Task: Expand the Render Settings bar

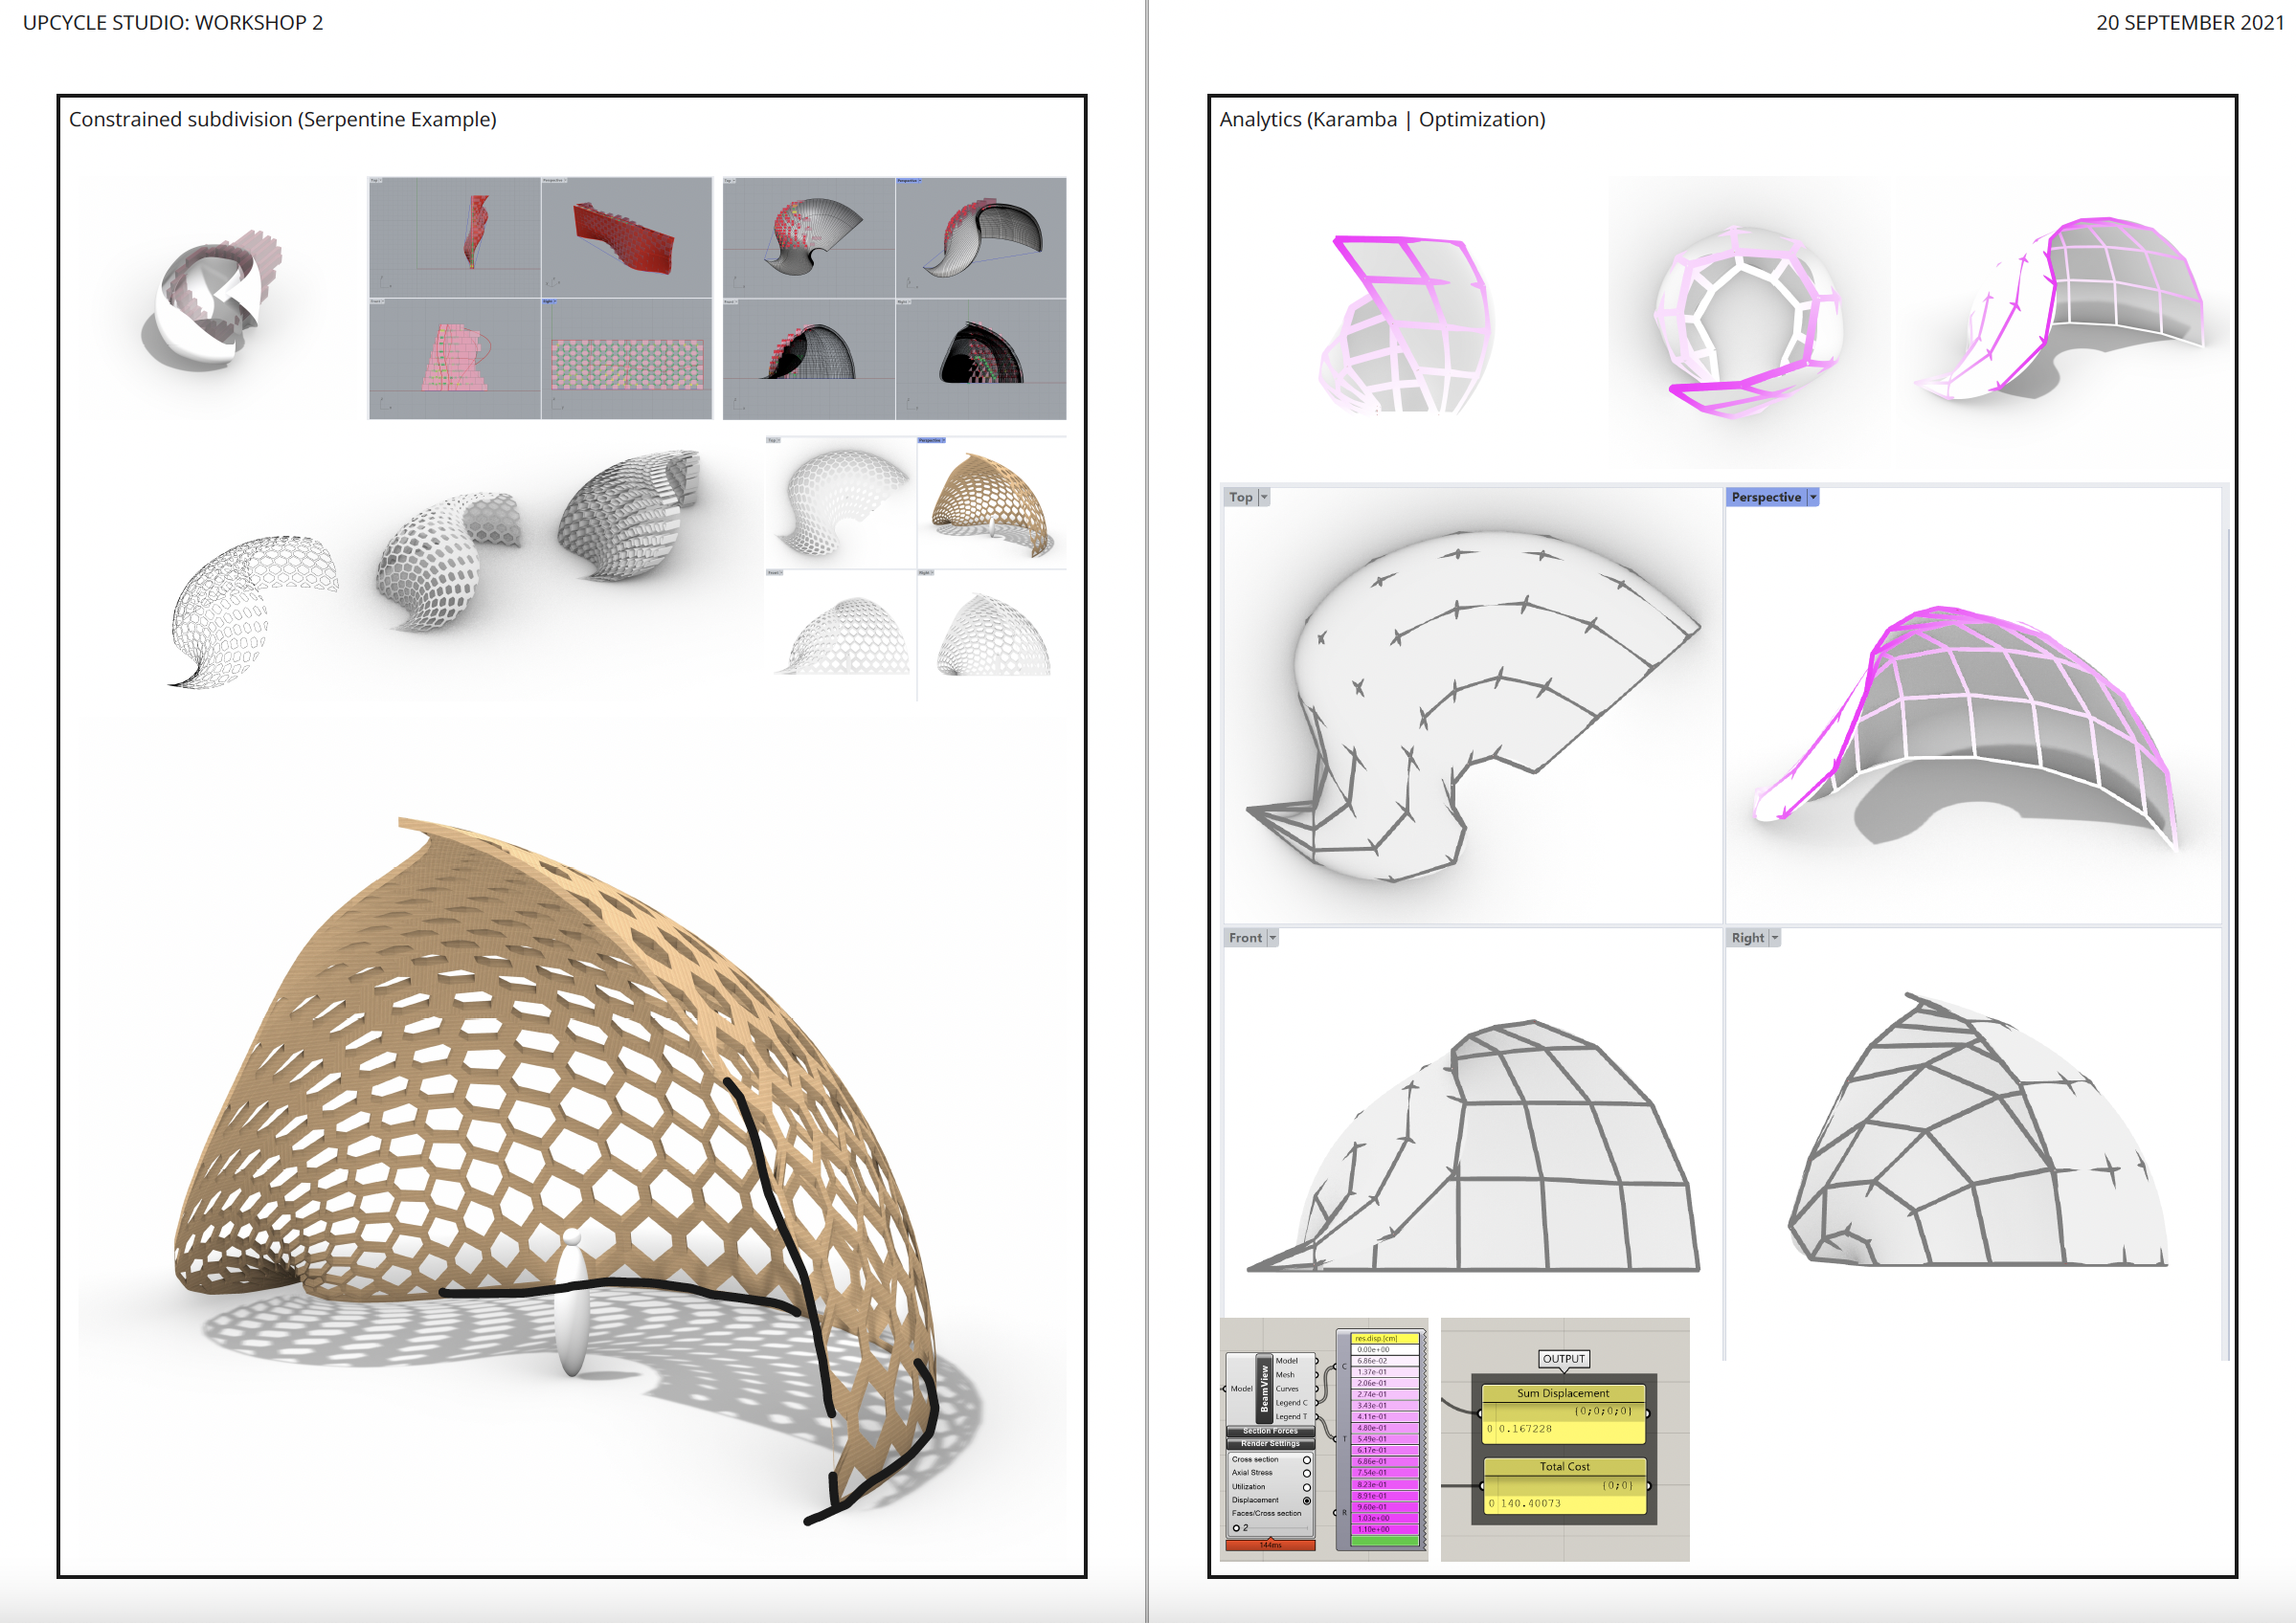Action: pos(1270,1444)
